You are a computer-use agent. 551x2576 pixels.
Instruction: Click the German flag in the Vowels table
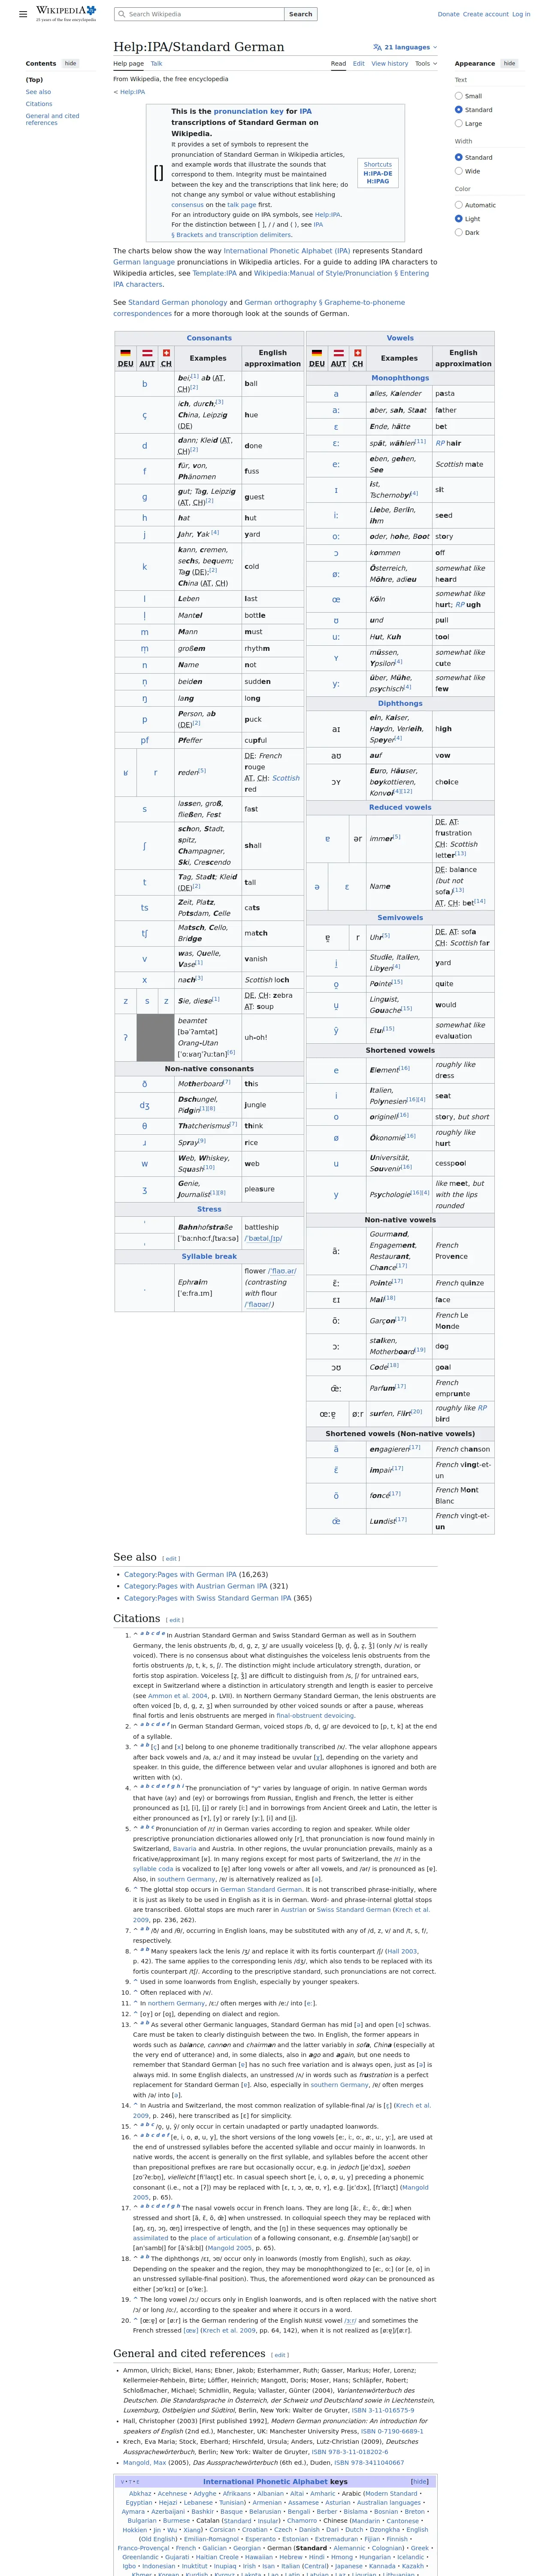tap(317, 353)
